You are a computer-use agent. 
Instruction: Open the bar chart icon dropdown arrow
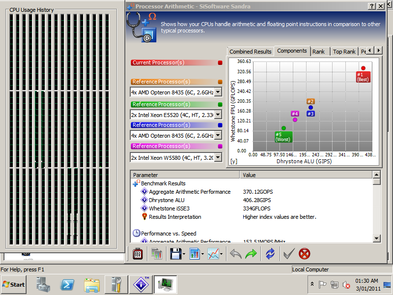[x=202, y=254]
